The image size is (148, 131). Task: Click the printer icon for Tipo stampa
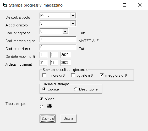pos(50,106)
